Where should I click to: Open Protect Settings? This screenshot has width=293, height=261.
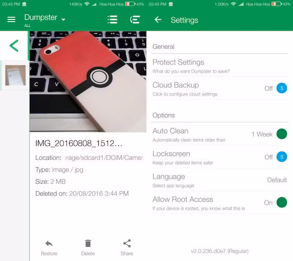[191, 65]
